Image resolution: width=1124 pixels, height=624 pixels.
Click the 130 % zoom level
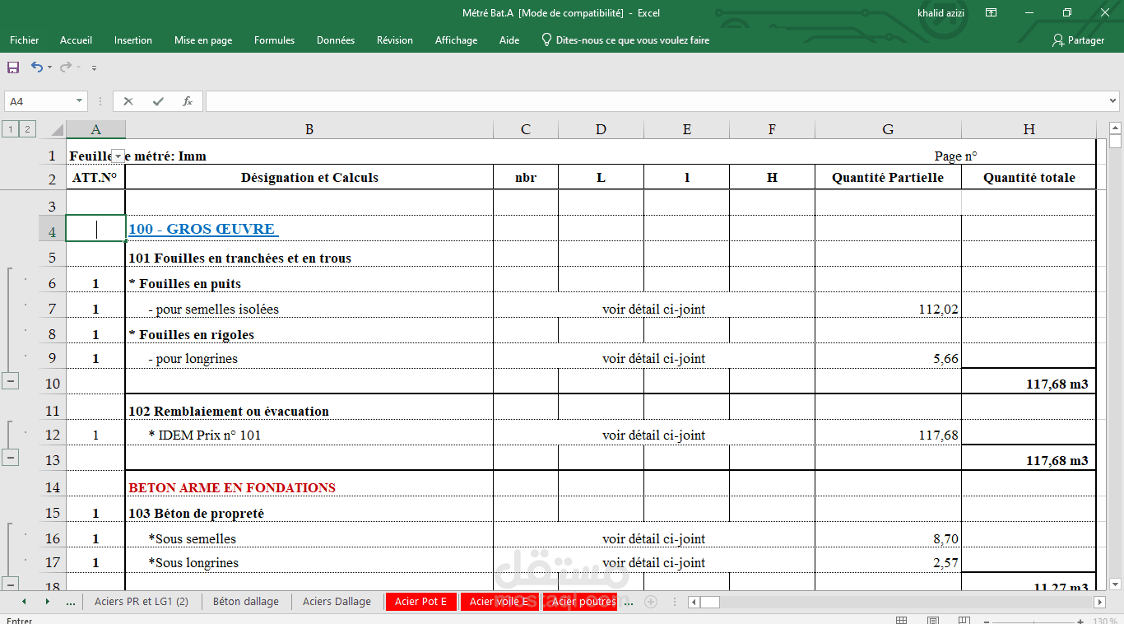click(x=1107, y=621)
